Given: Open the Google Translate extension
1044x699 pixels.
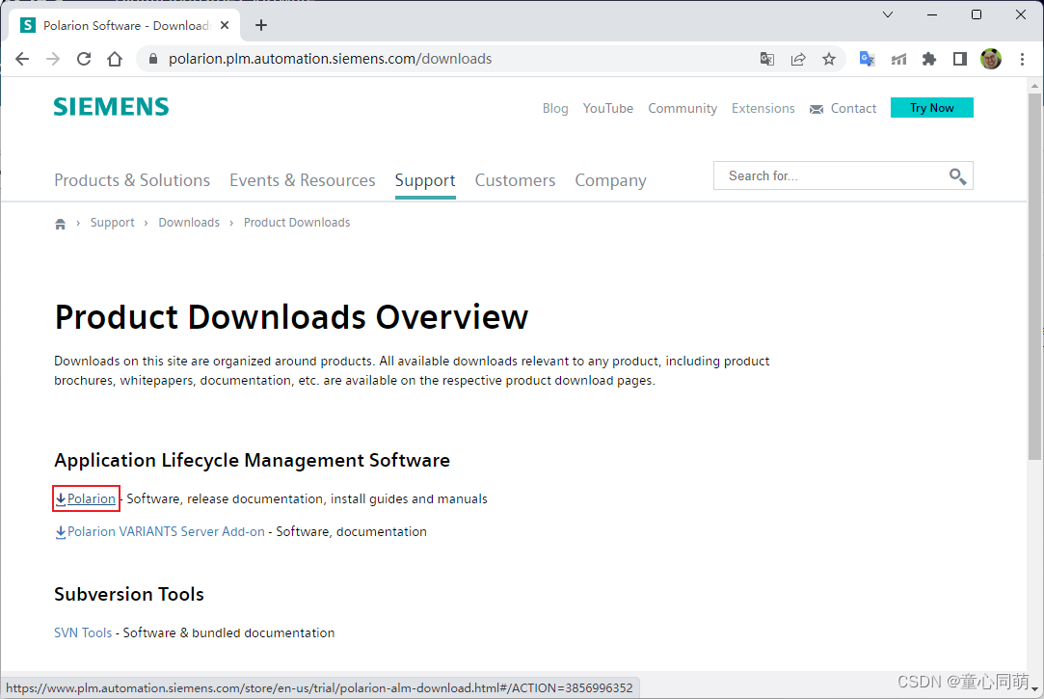Looking at the screenshot, I should [867, 59].
